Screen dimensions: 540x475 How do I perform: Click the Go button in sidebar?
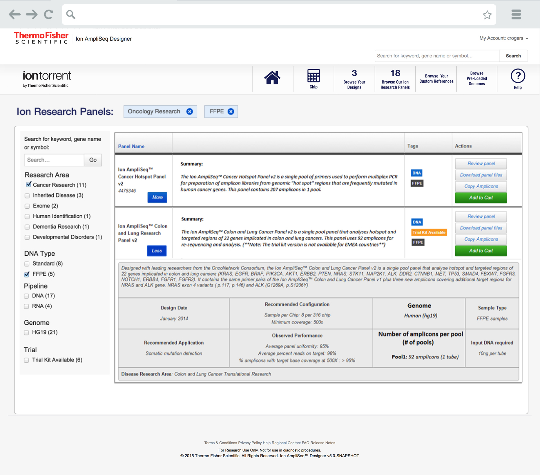click(93, 160)
